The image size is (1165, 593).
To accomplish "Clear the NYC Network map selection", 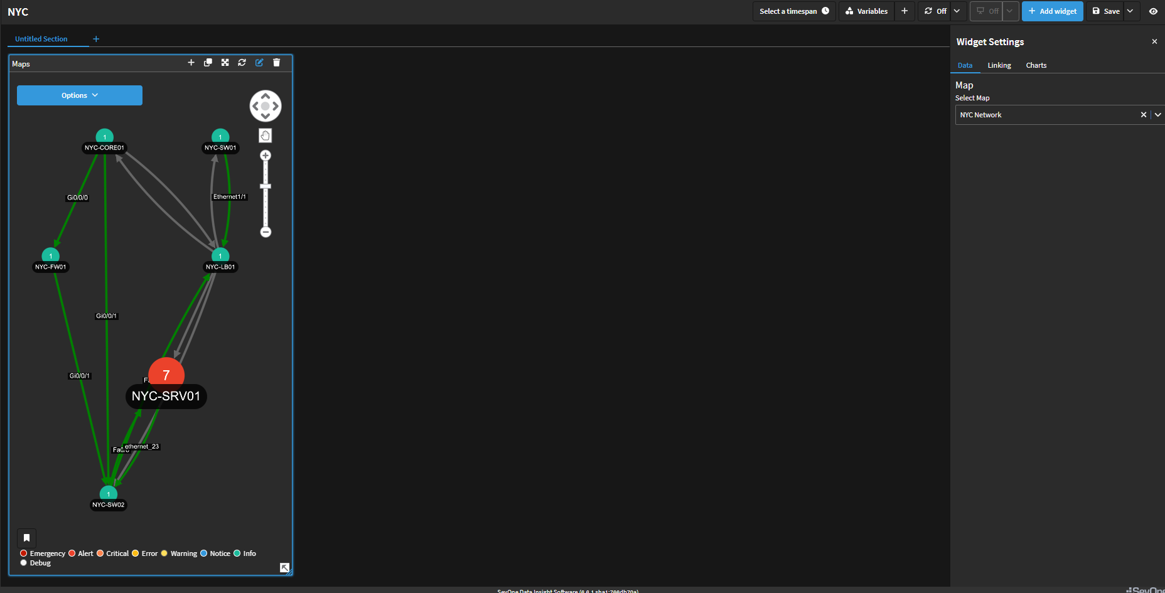I will pyautogui.click(x=1143, y=115).
